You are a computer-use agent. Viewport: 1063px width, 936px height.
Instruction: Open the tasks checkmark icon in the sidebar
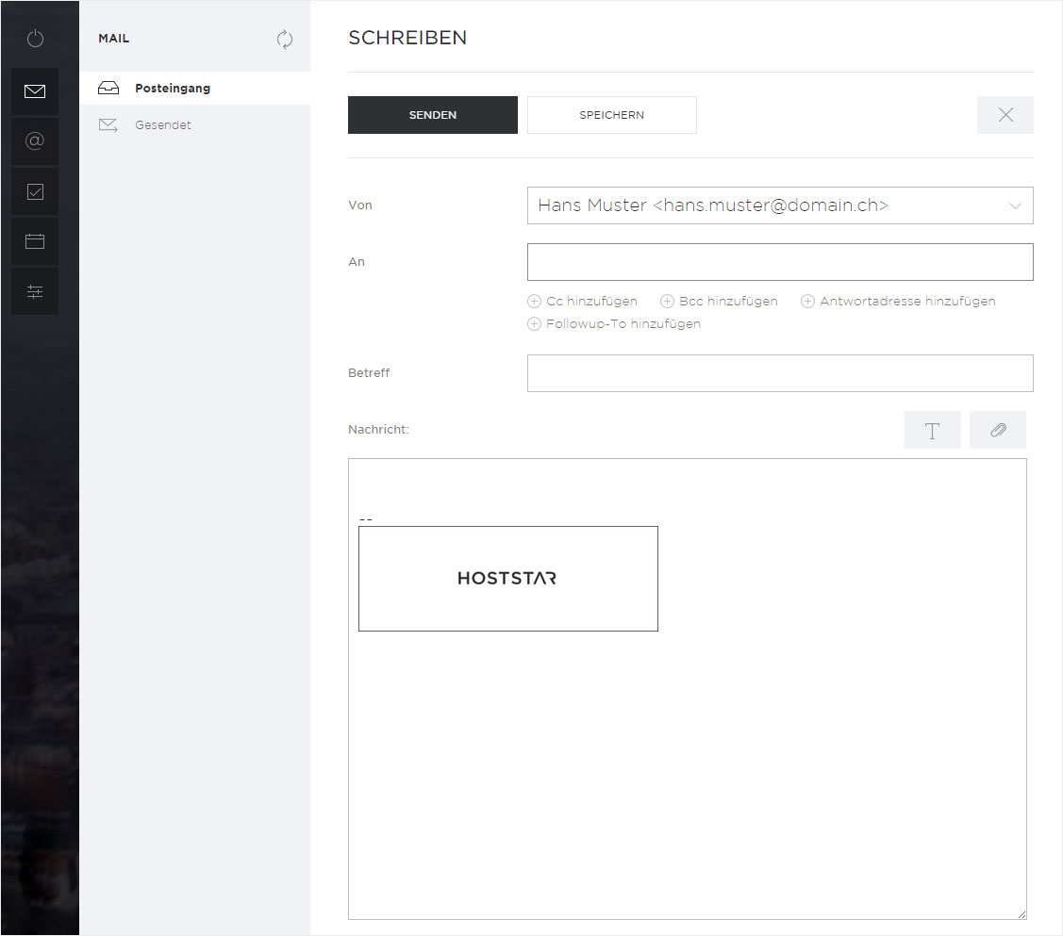tap(35, 191)
